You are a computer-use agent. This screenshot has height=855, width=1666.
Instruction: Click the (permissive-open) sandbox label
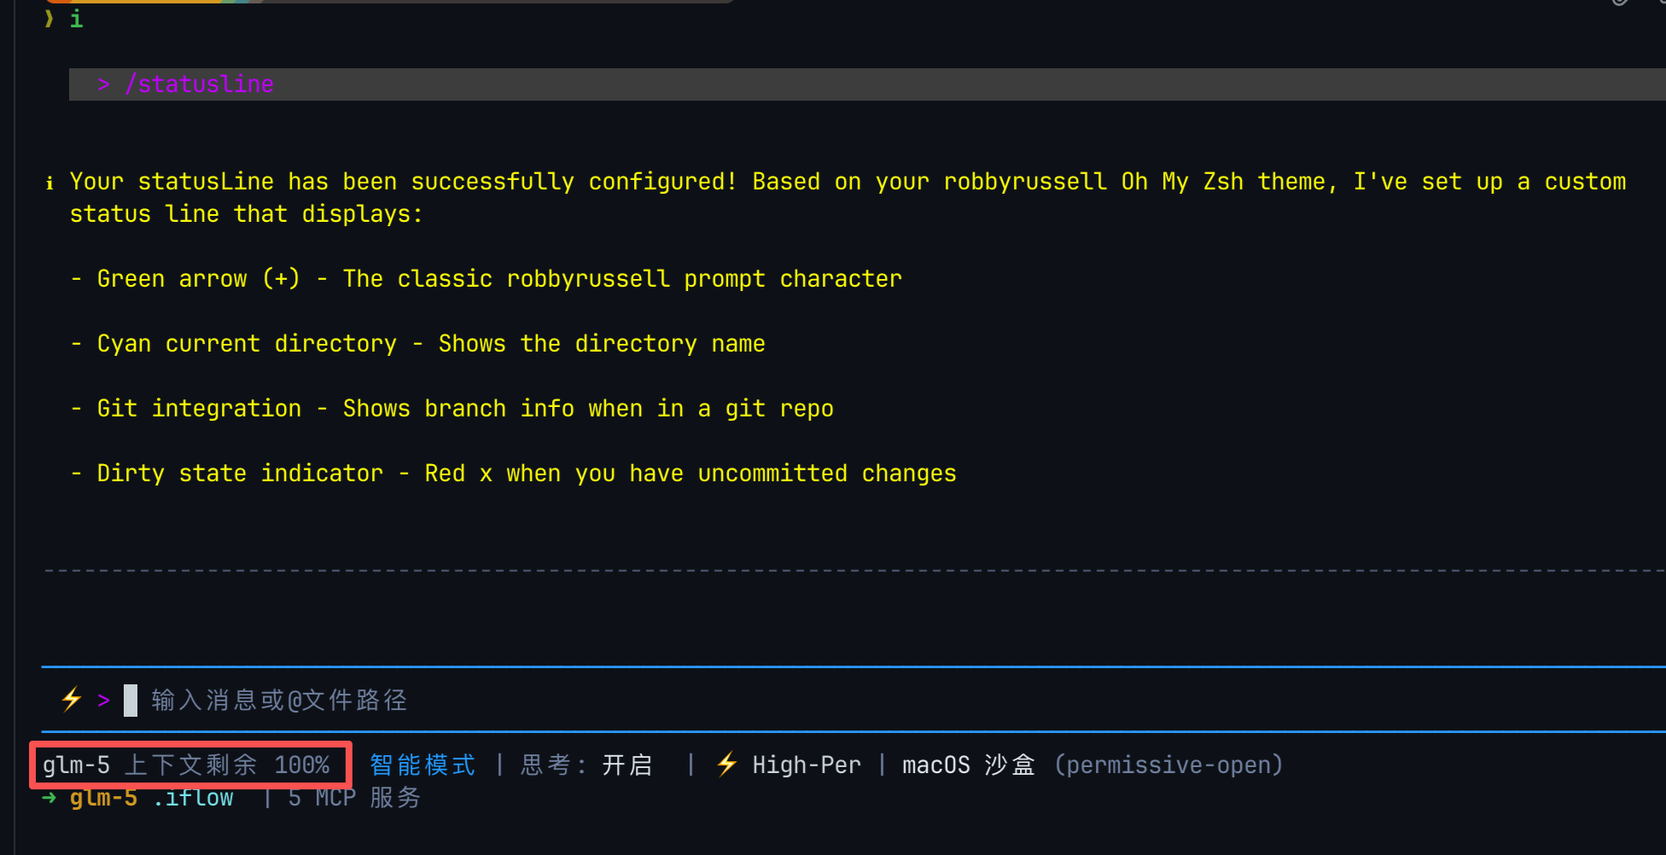click(1168, 765)
